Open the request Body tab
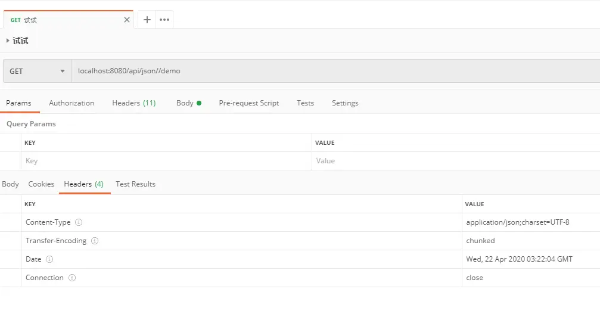The height and width of the screenshot is (323, 600). click(x=189, y=103)
